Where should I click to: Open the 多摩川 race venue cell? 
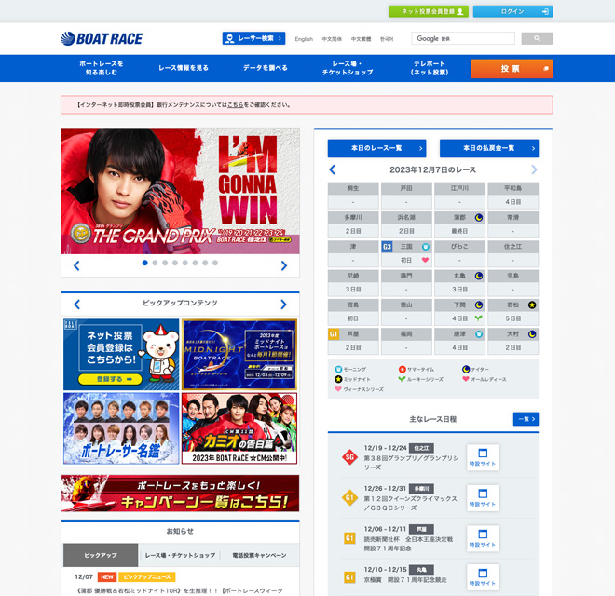click(353, 224)
